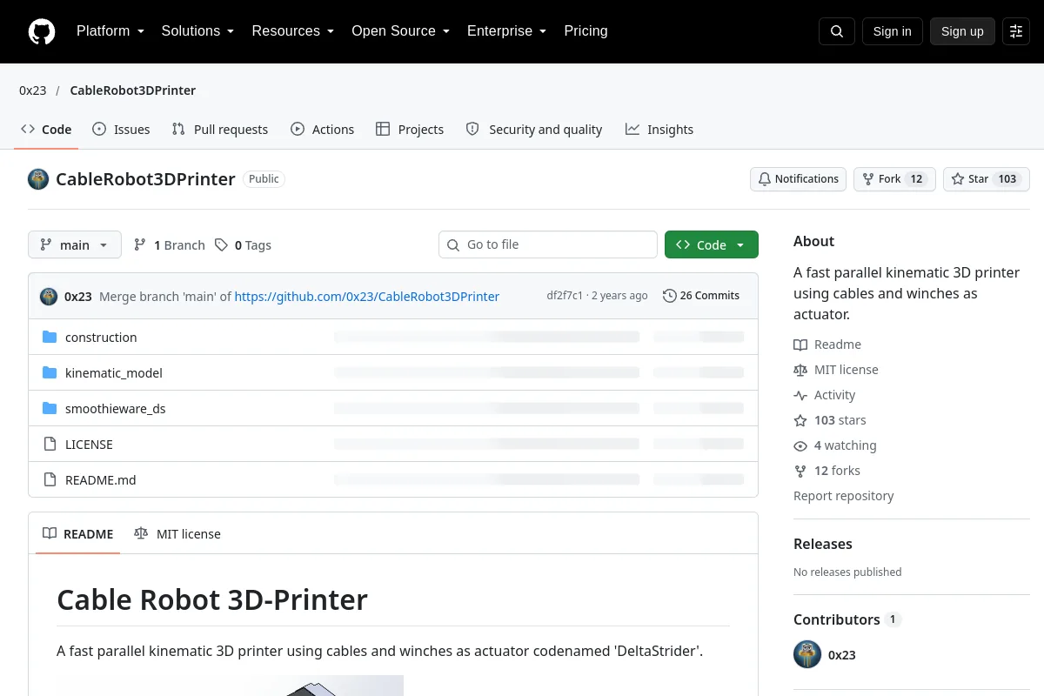Open the main branch selector dropdown
The width and height of the screenshot is (1044, 696).
point(75,245)
